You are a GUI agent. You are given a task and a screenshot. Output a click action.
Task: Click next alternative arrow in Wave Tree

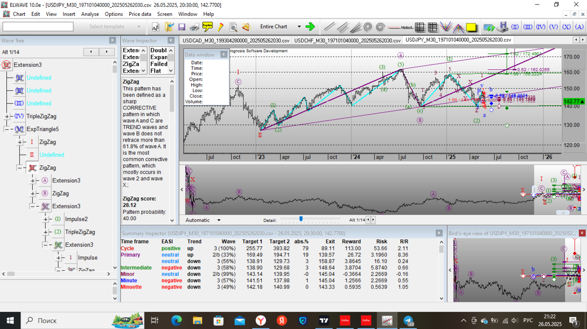[x=107, y=52]
